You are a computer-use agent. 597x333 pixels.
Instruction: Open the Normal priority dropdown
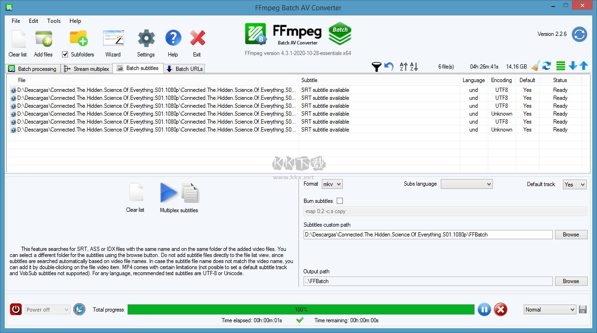coord(550,309)
